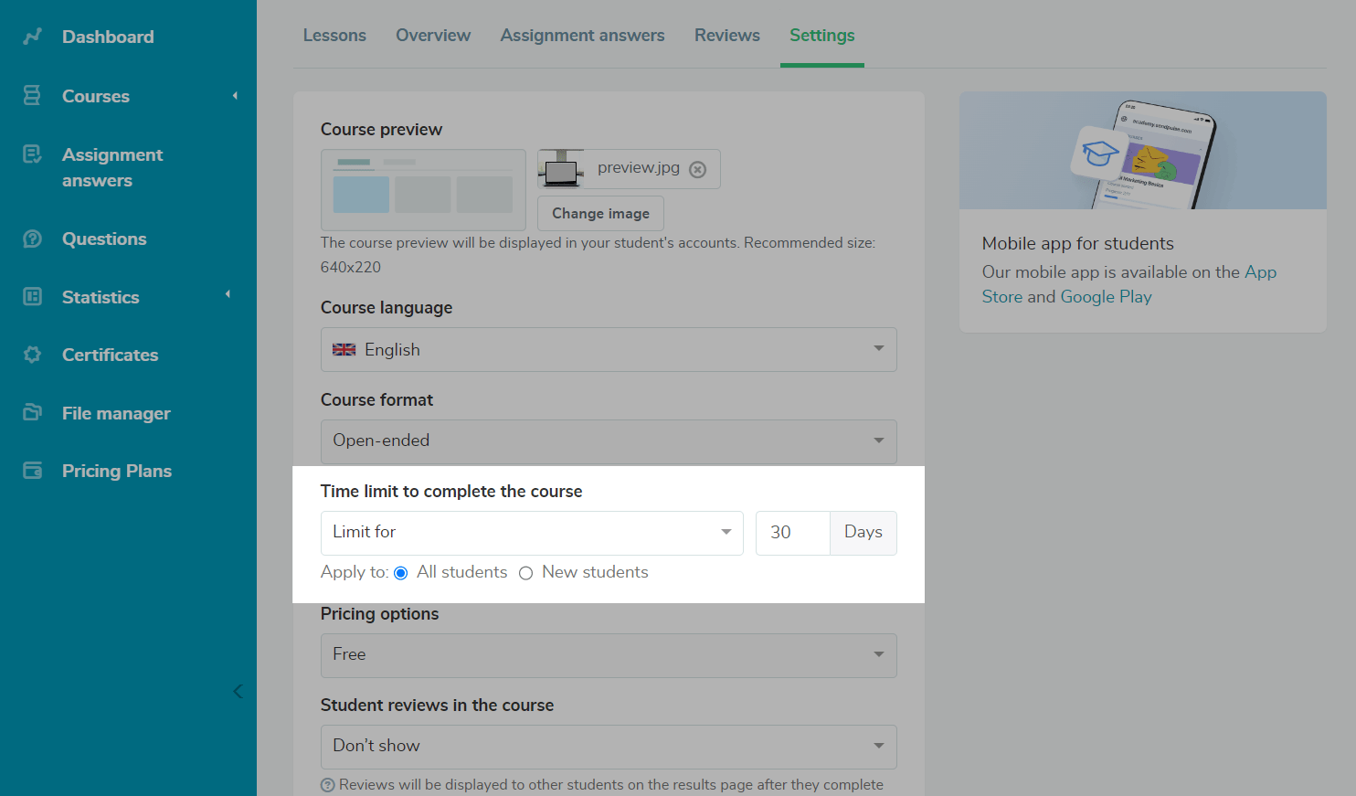Click the Pricing Plans wallet icon
The width and height of the screenshot is (1356, 796).
[x=33, y=471]
